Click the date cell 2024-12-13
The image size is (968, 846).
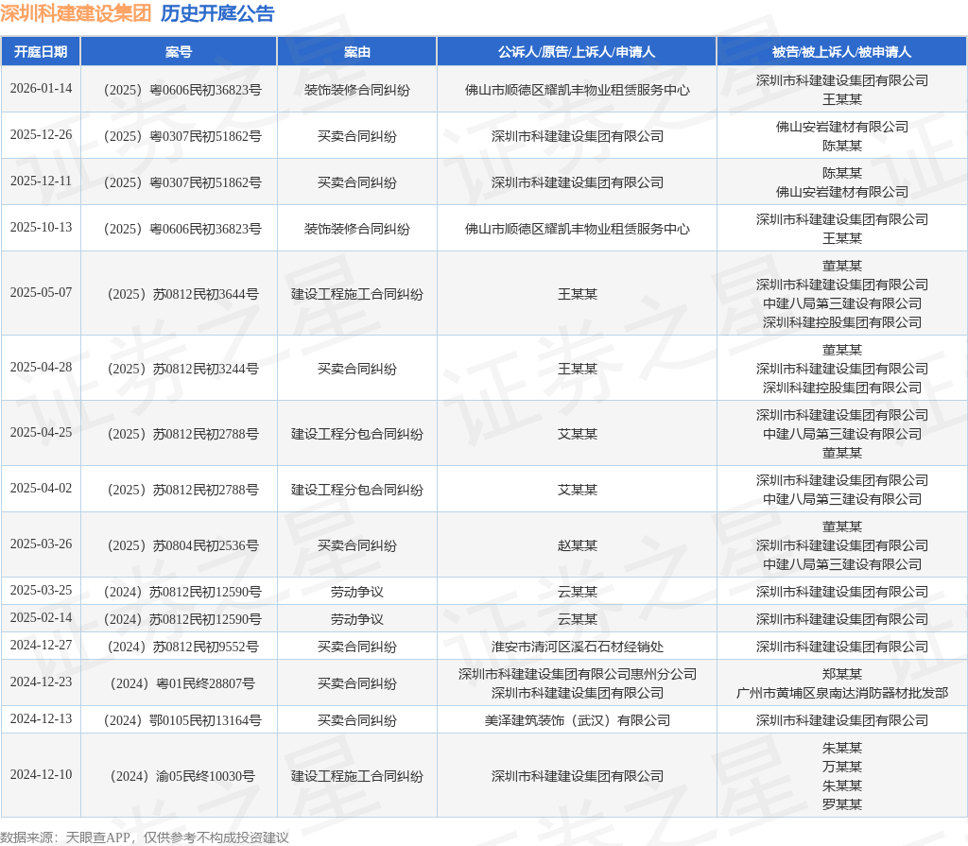[41, 718]
